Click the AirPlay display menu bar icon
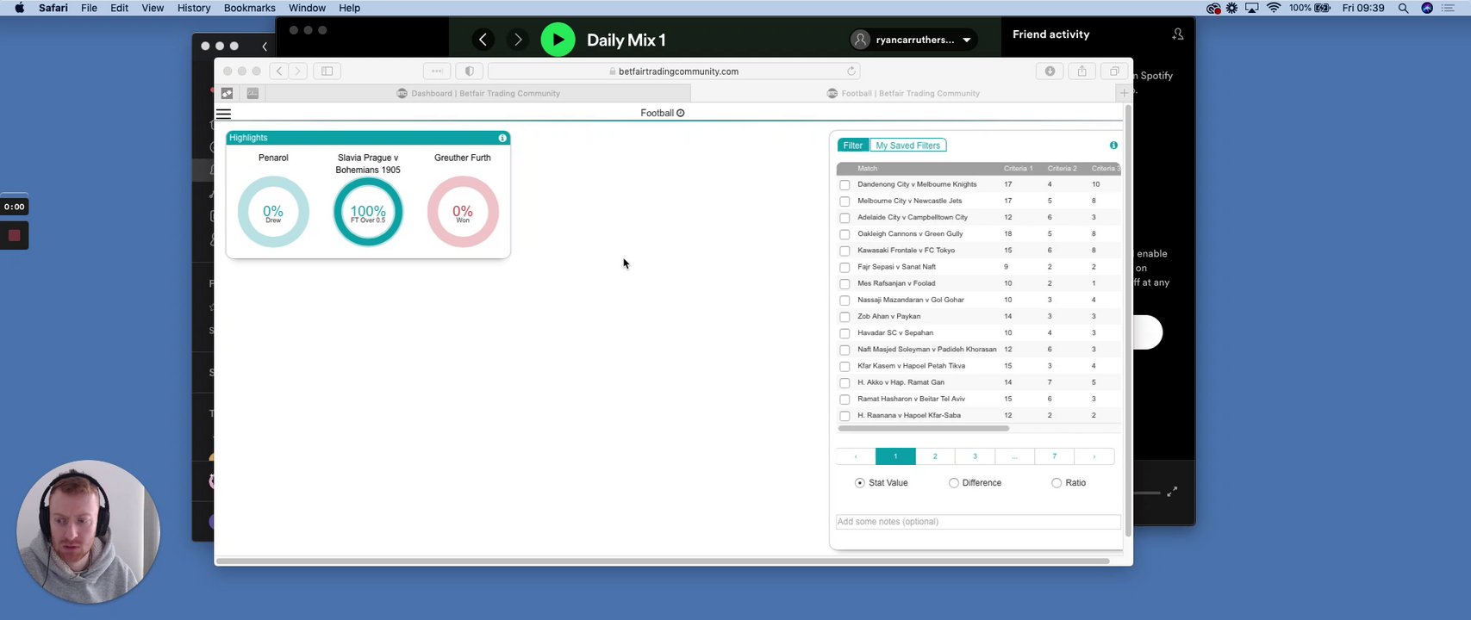Screen dimensions: 1471x620 pos(1252,8)
